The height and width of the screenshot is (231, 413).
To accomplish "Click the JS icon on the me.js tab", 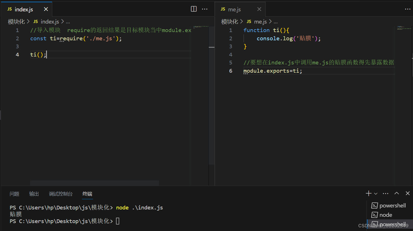I will click(x=223, y=9).
